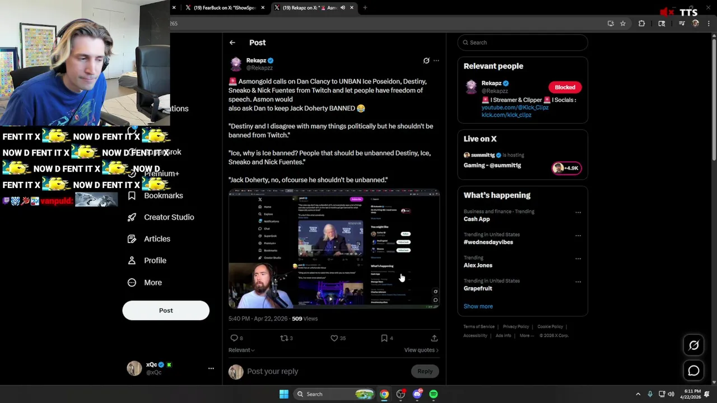Go back using the arrow beside Post
The width and height of the screenshot is (717, 403).
coord(232,43)
